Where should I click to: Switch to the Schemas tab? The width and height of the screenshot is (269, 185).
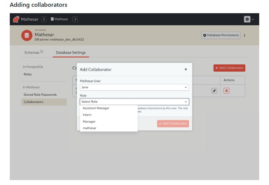point(32,52)
